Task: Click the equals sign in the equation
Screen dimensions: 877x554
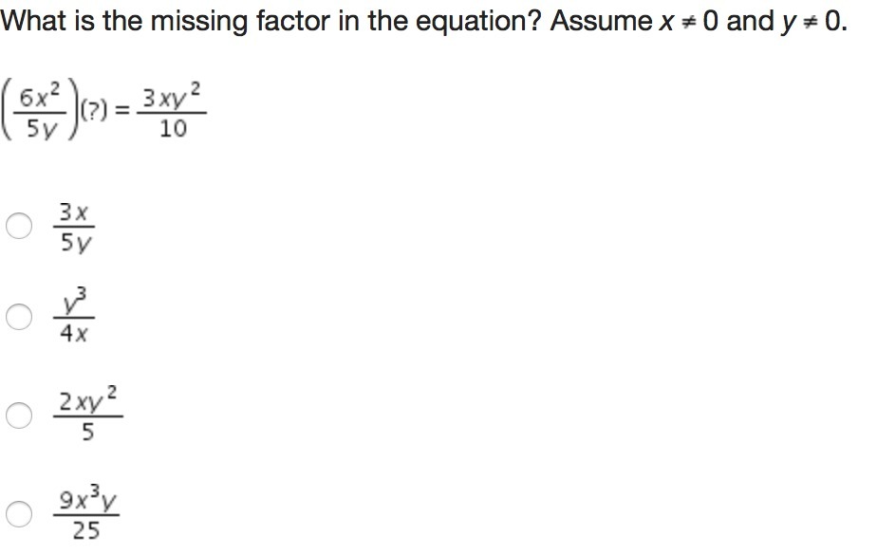Action: (121, 111)
